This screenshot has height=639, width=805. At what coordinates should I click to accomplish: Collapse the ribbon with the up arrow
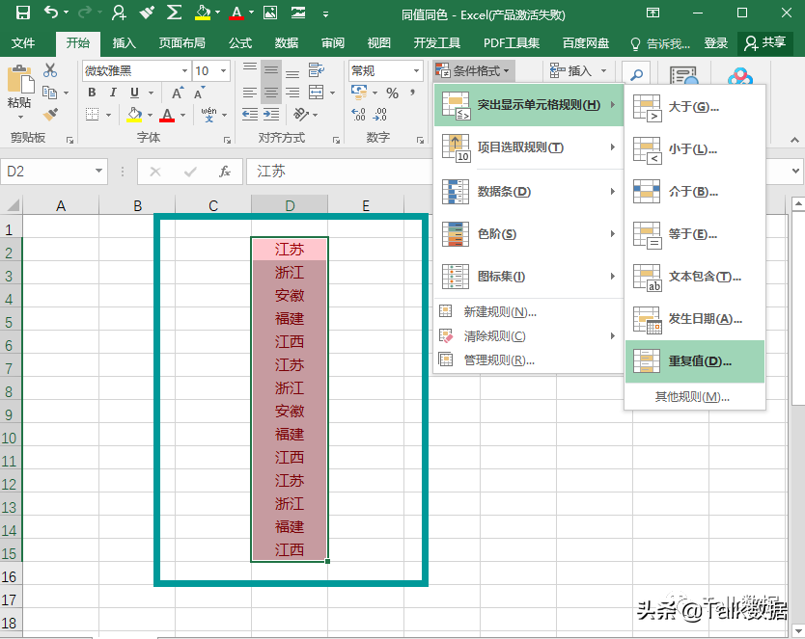794,140
